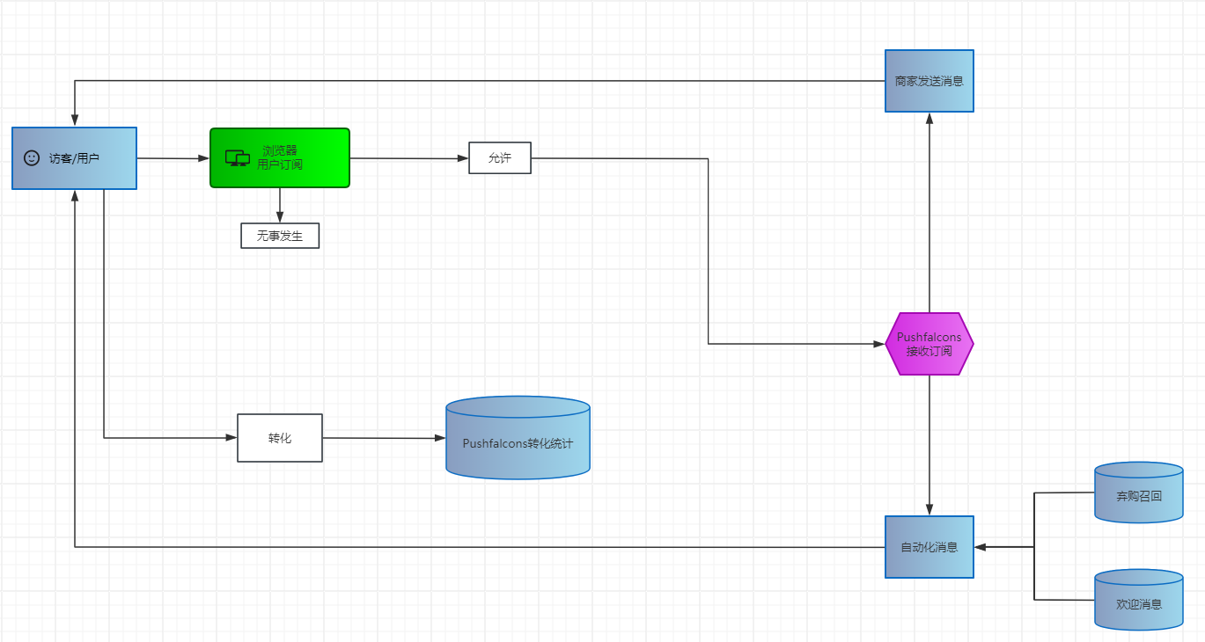The image size is (1205, 642).
Task: Click the arrowhead pointing down to 无事发生
Action: (x=280, y=217)
